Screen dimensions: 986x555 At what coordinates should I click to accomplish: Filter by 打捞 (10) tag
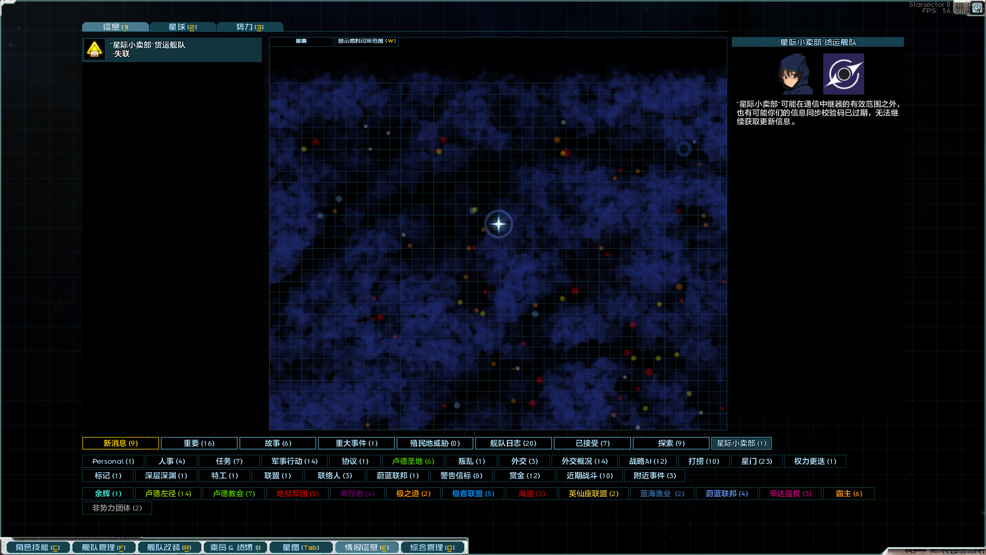tap(704, 461)
